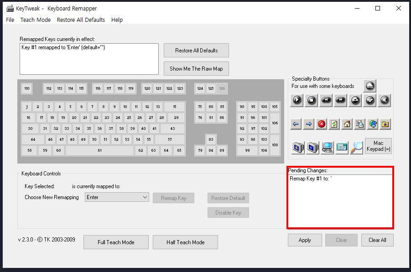Open the Teach Mode menu

pyautogui.click(x=36, y=20)
